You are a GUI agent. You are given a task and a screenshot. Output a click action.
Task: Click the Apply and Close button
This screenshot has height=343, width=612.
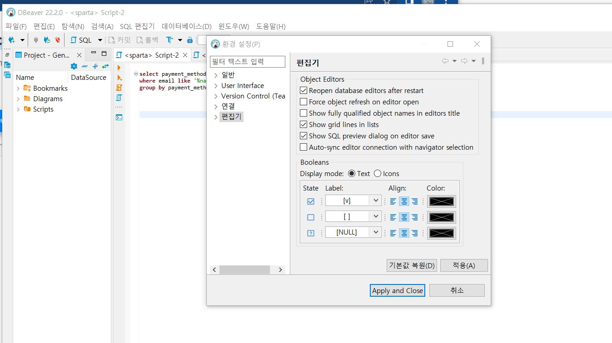coord(398,291)
